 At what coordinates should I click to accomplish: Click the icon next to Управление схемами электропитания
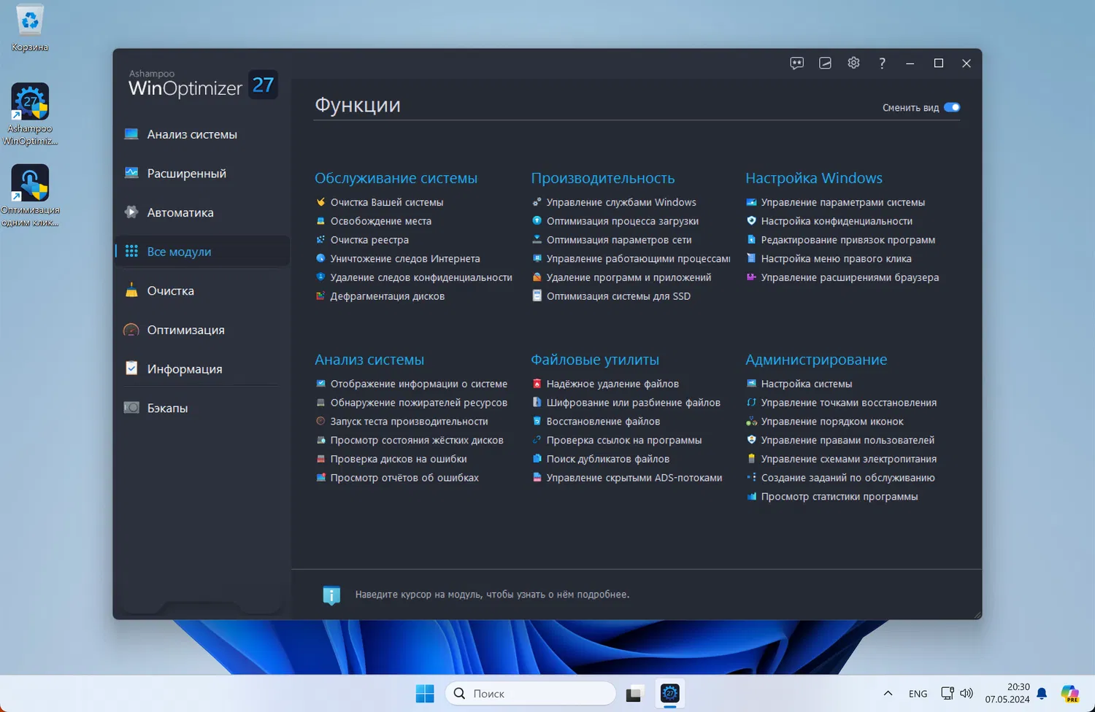click(751, 459)
